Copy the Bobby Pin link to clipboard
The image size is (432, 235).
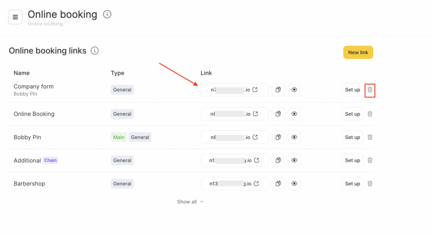click(278, 137)
